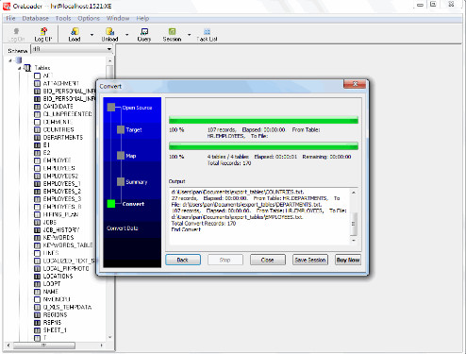Screen dimensions: 466x354
Task: Click the Load toolbar icon
Action: coord(75,31)
